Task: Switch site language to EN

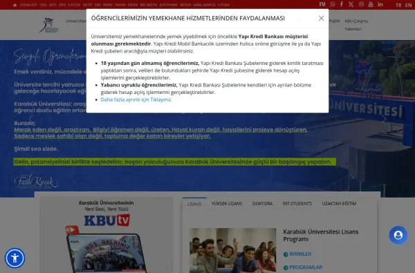Action: [x=408, y=5]
